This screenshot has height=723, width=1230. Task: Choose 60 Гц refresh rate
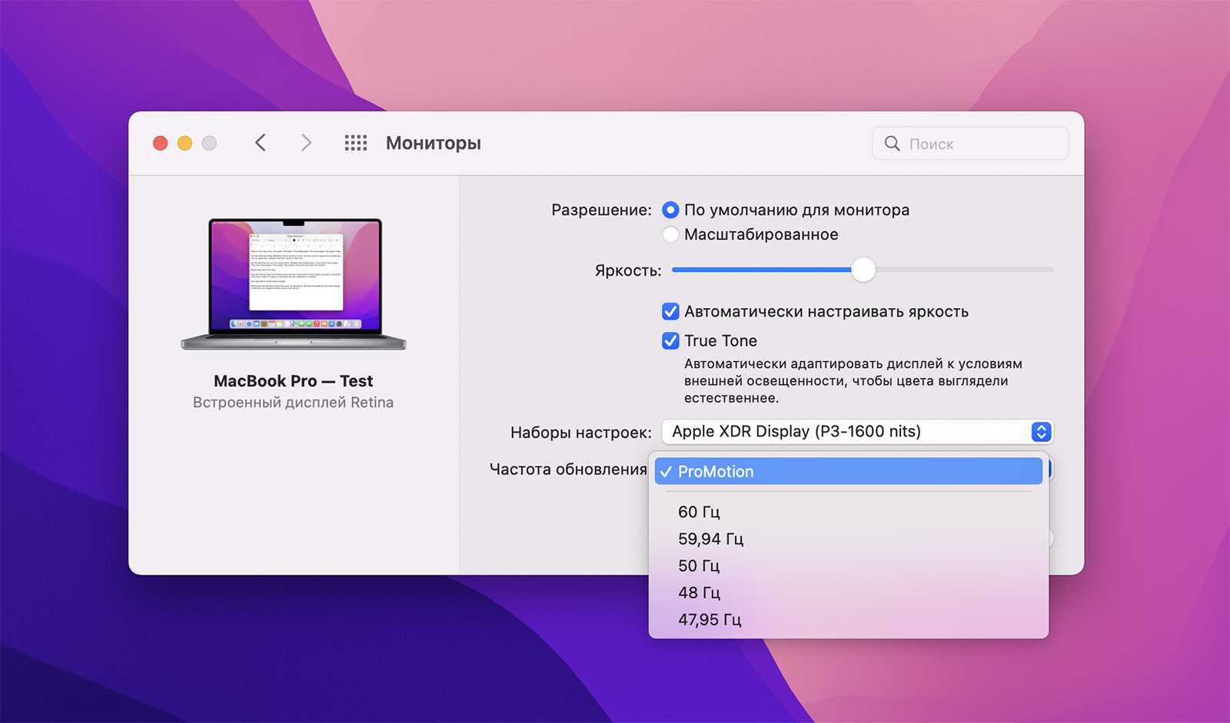(x=699, y=512)
